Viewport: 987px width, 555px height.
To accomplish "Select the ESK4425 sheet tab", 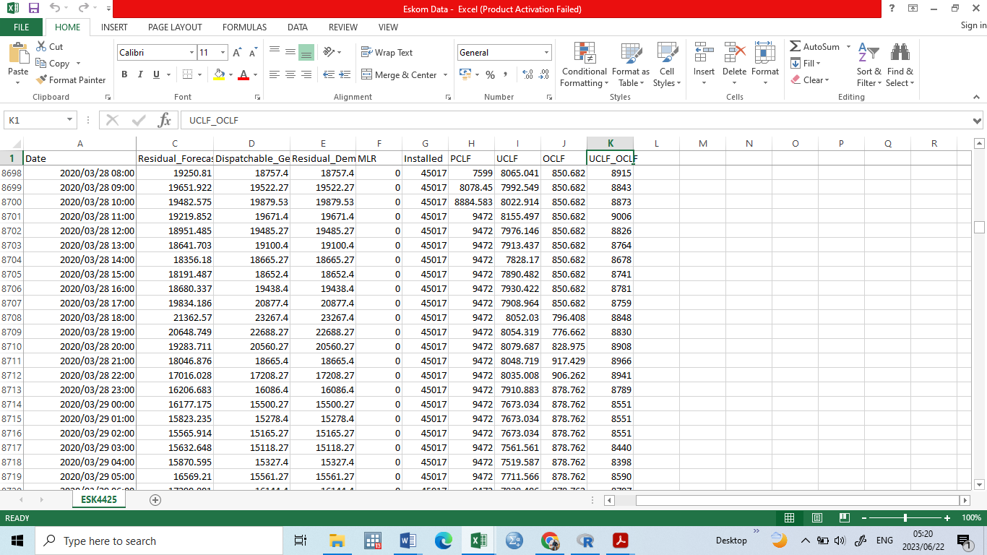I will pos(99,499).
